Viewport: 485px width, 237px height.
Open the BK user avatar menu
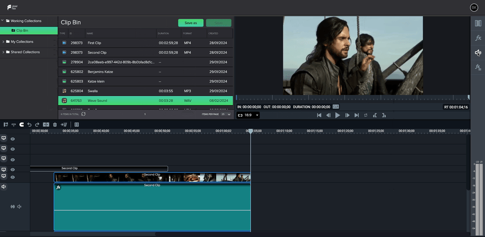point(474,8)
